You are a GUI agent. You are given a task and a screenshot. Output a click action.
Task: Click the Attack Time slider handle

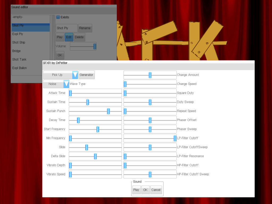pyautogui.click(x=70, y=93)
